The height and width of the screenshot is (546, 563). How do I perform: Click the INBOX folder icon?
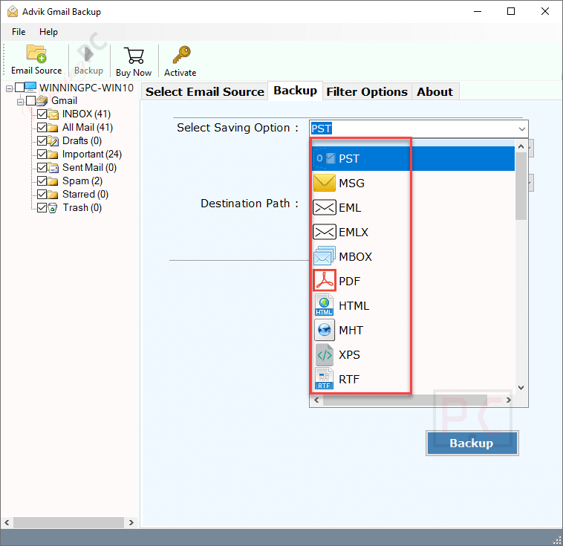pyautogui.click(x=53, y=114)
